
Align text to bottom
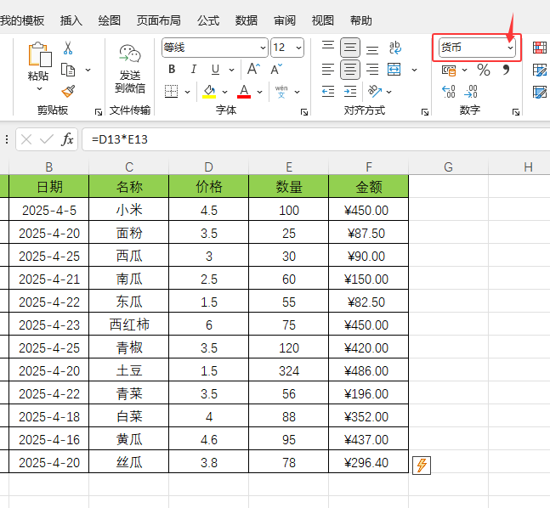372,48
